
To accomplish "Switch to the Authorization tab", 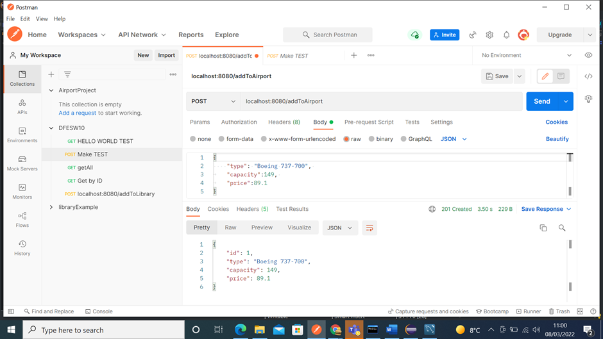I will [239, 122].
